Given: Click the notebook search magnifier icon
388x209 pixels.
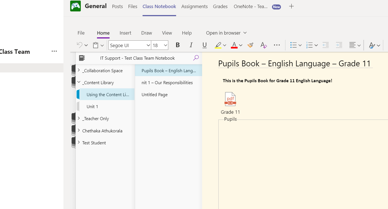Looking at the screenshot, I should (x=196, y=58).
